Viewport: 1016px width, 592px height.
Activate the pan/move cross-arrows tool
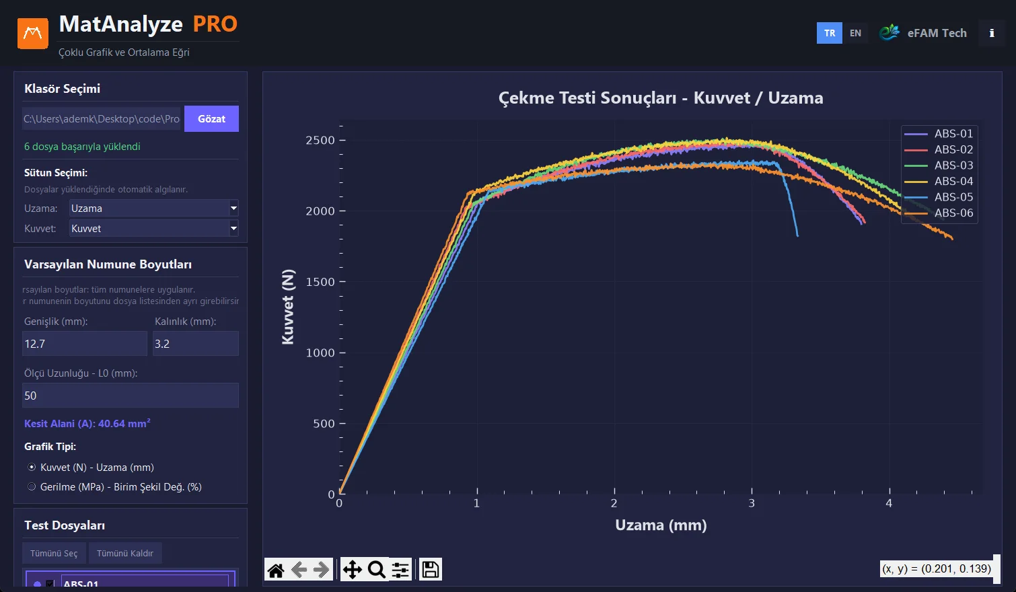click(353, 570)
